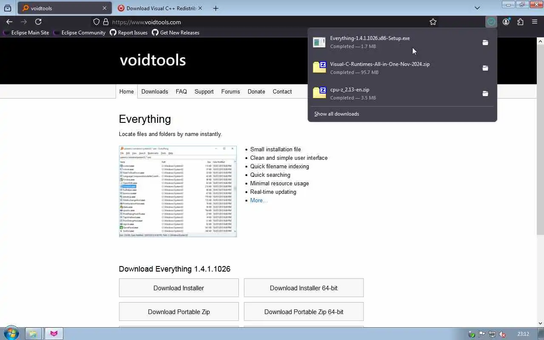
Task: Go to the Downloads navigation item
Action: click(155, 91)
